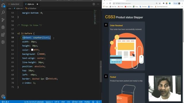Screen dimensions: 184x103
Task: Open the News bookmark
Action: [151, 7]
